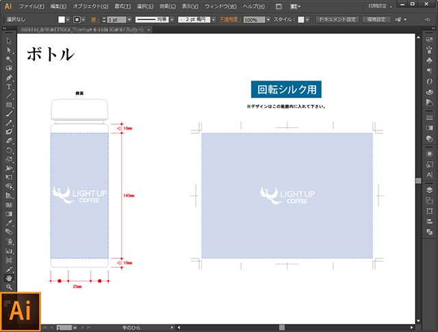This screenshot has width=438, height=332.
Task: Select the Shape Builder tool
Action: point(9,186)
